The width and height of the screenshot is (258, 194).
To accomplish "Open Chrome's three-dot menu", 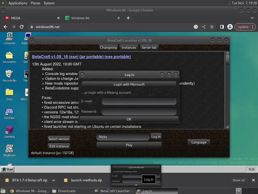I will (x=252, y=27).
